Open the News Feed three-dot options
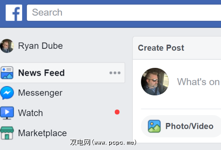 tap(115, 73)
